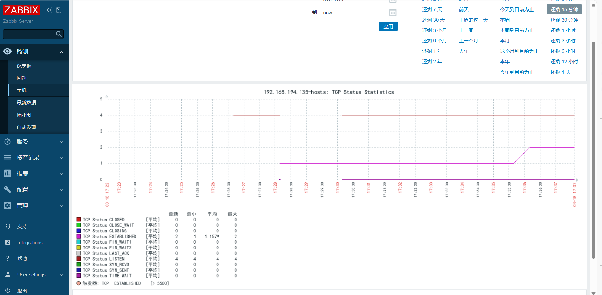Click the ZABBIX logo
Screen dimensions: 602x295
(x=21, y=10)
